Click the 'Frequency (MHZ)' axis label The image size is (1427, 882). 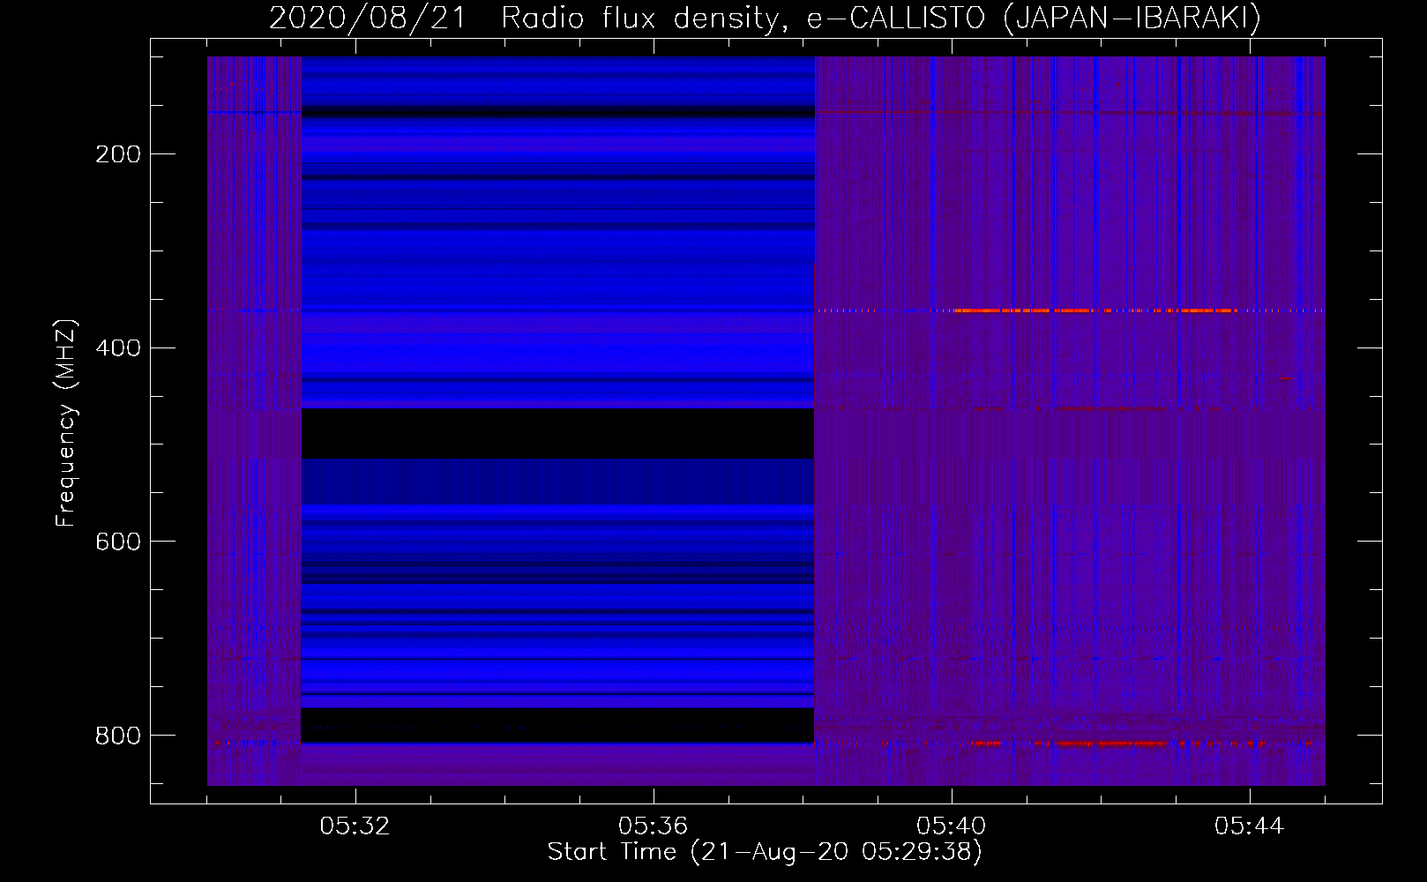pyautogui.click(x=66, y=422)
